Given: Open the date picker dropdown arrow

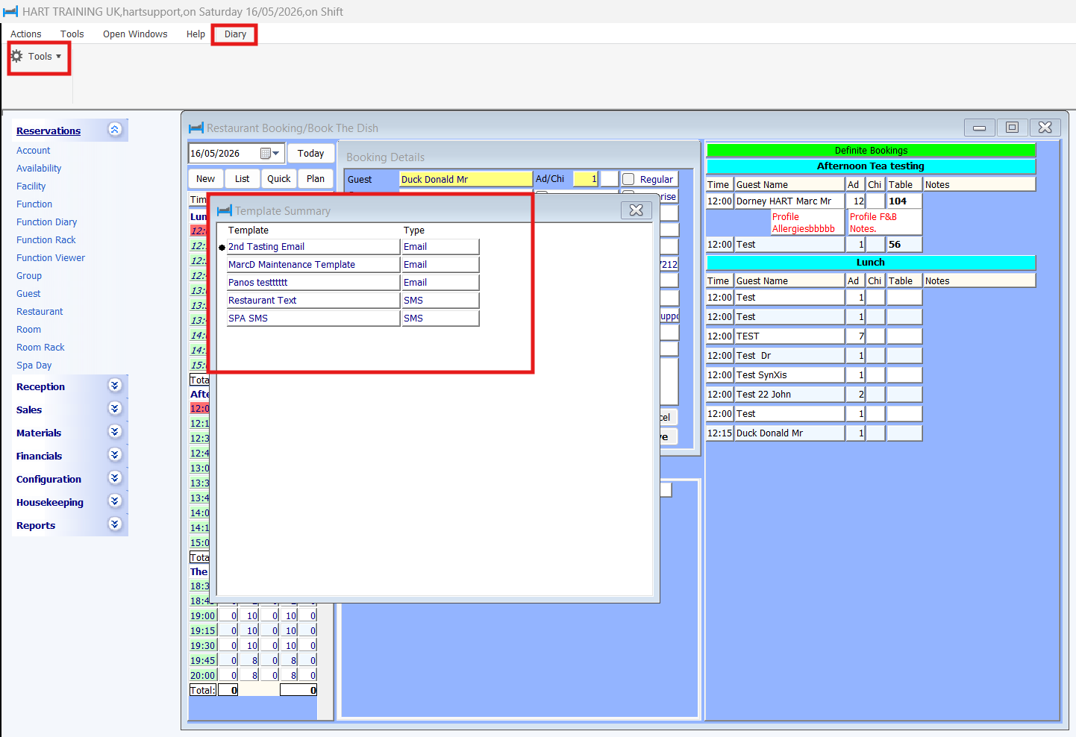Looking at the screenshot, I should pos(277,154).
